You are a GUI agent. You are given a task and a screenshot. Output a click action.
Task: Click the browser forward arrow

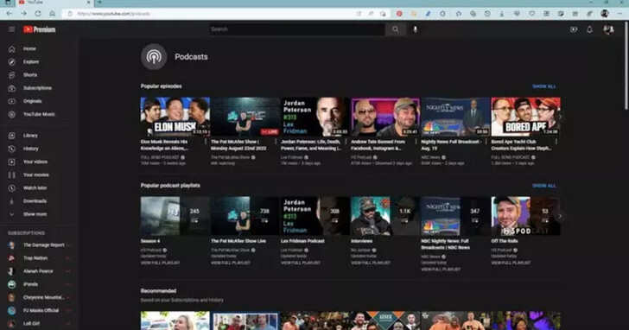point(23,14)
